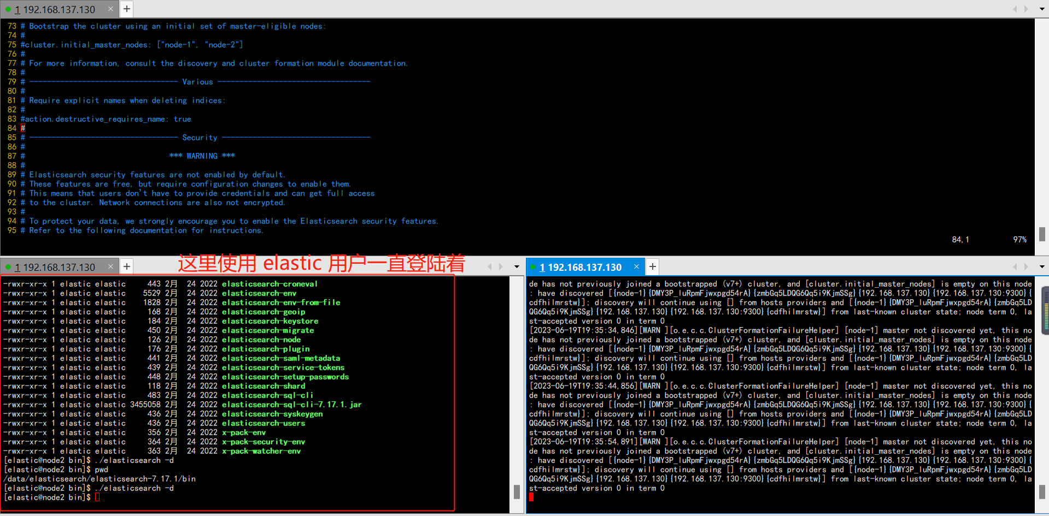Click file name elasticsearch-croneval
1049x516 pixels.
[x=269, y=284]
